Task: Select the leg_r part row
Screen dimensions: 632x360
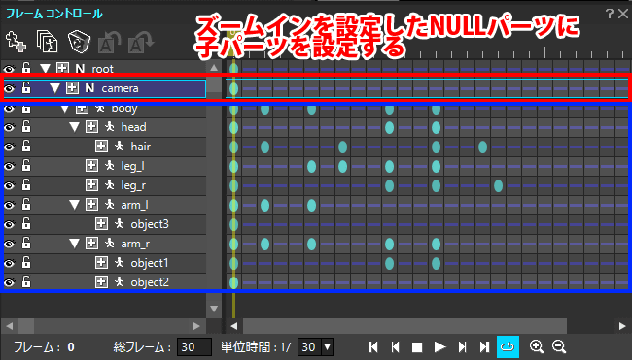Action: click(x=105, y=185)
